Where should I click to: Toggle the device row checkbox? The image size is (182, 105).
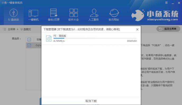tap(29, 45)
